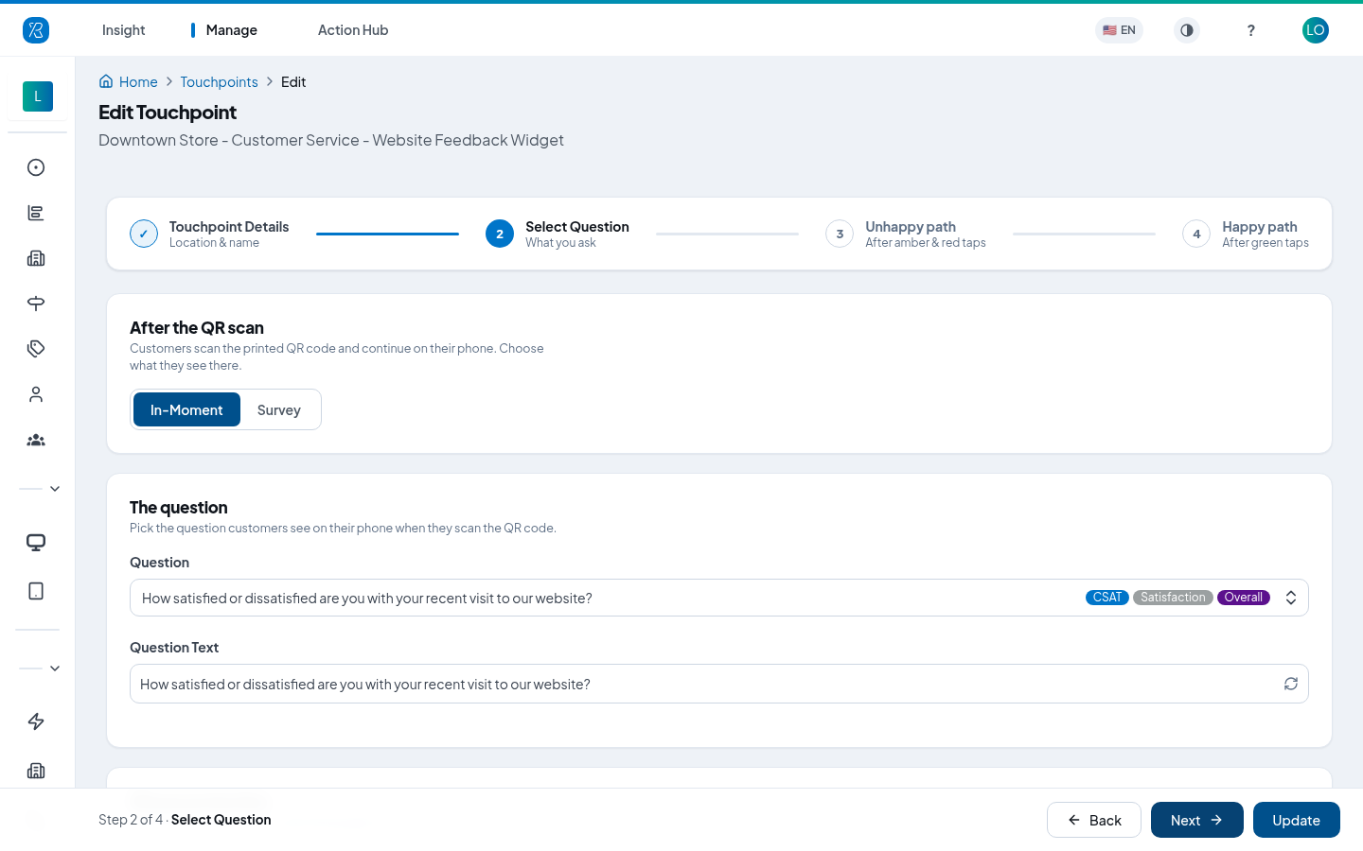Open the bar chart icon in sidebar
1363x851 pixels.
point(36,213)
